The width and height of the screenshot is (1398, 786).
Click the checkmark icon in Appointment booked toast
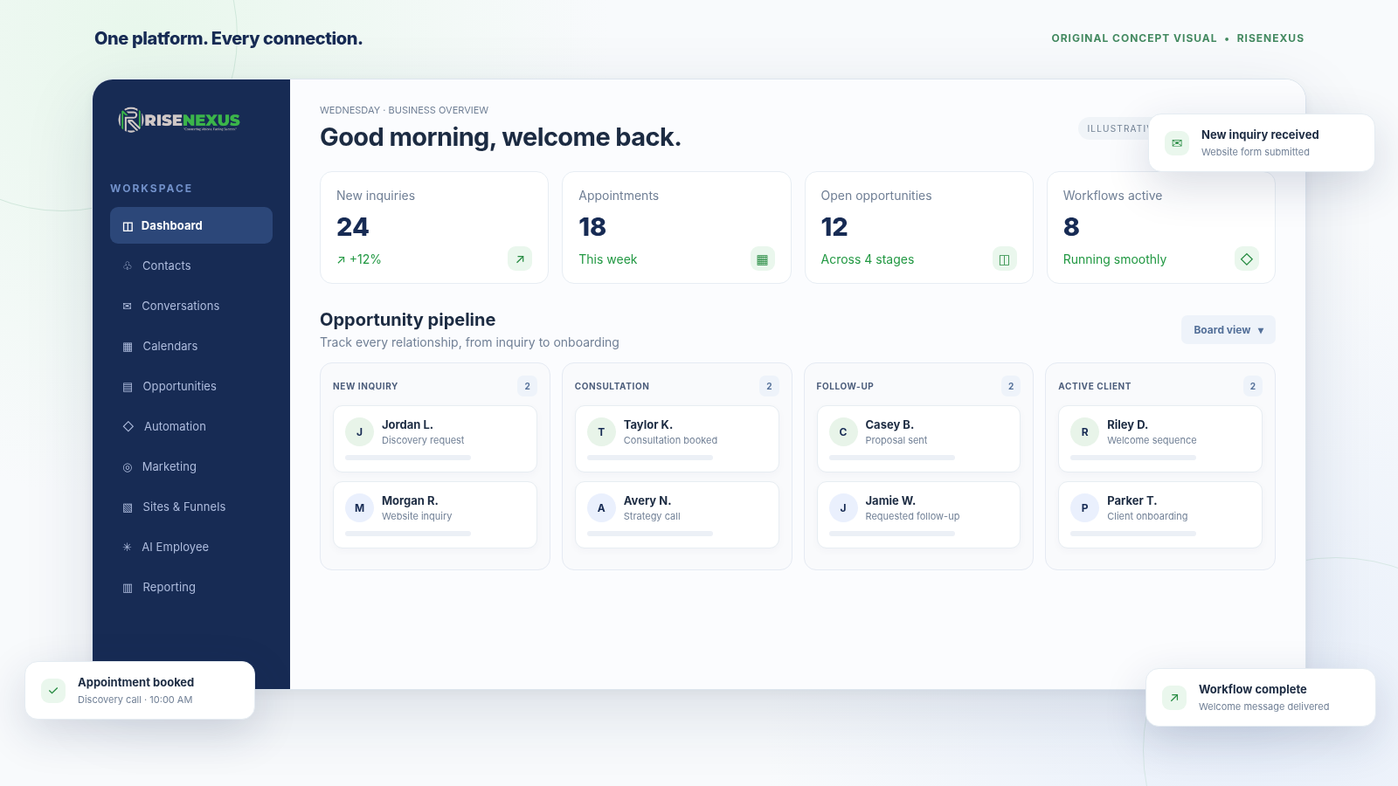[53, 690]
